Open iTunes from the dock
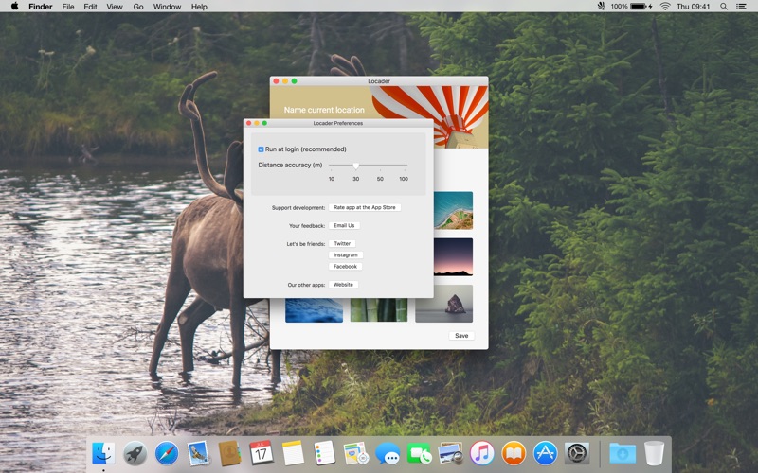Screen dimensions: 758x473 (482, 453)
